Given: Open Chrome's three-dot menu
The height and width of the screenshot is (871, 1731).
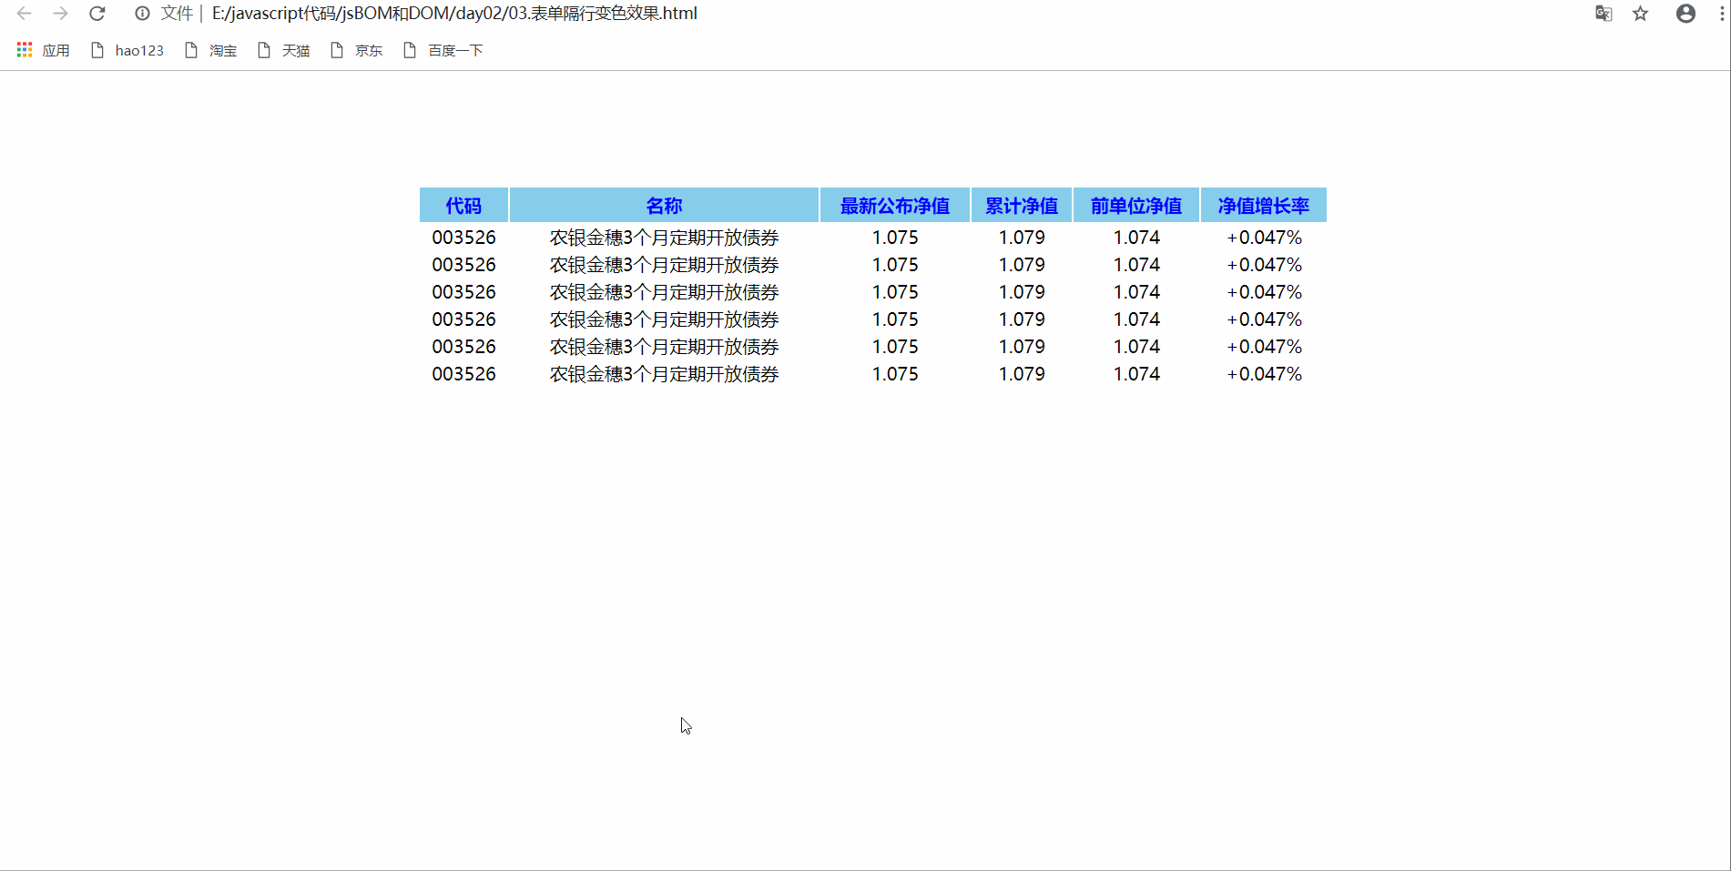Looking at the screenshot, I should point(1723,14).
